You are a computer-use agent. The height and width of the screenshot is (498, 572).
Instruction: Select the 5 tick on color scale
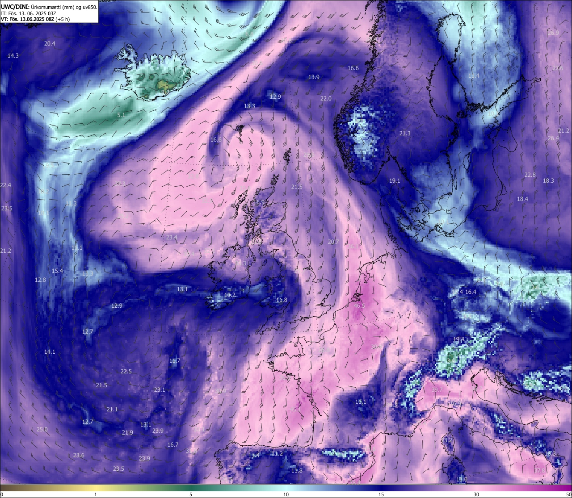click(x=191, y=494)
